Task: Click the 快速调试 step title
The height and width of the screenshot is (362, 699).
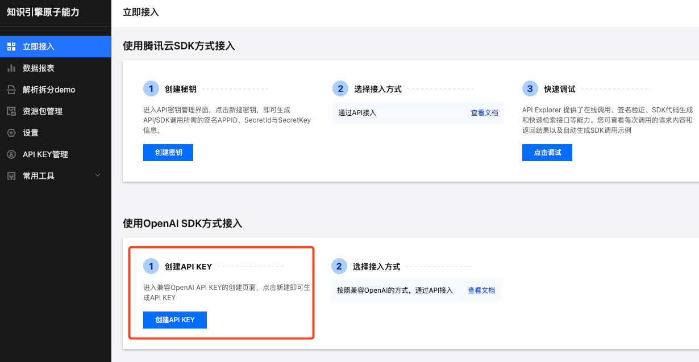Action: point(560,89)
